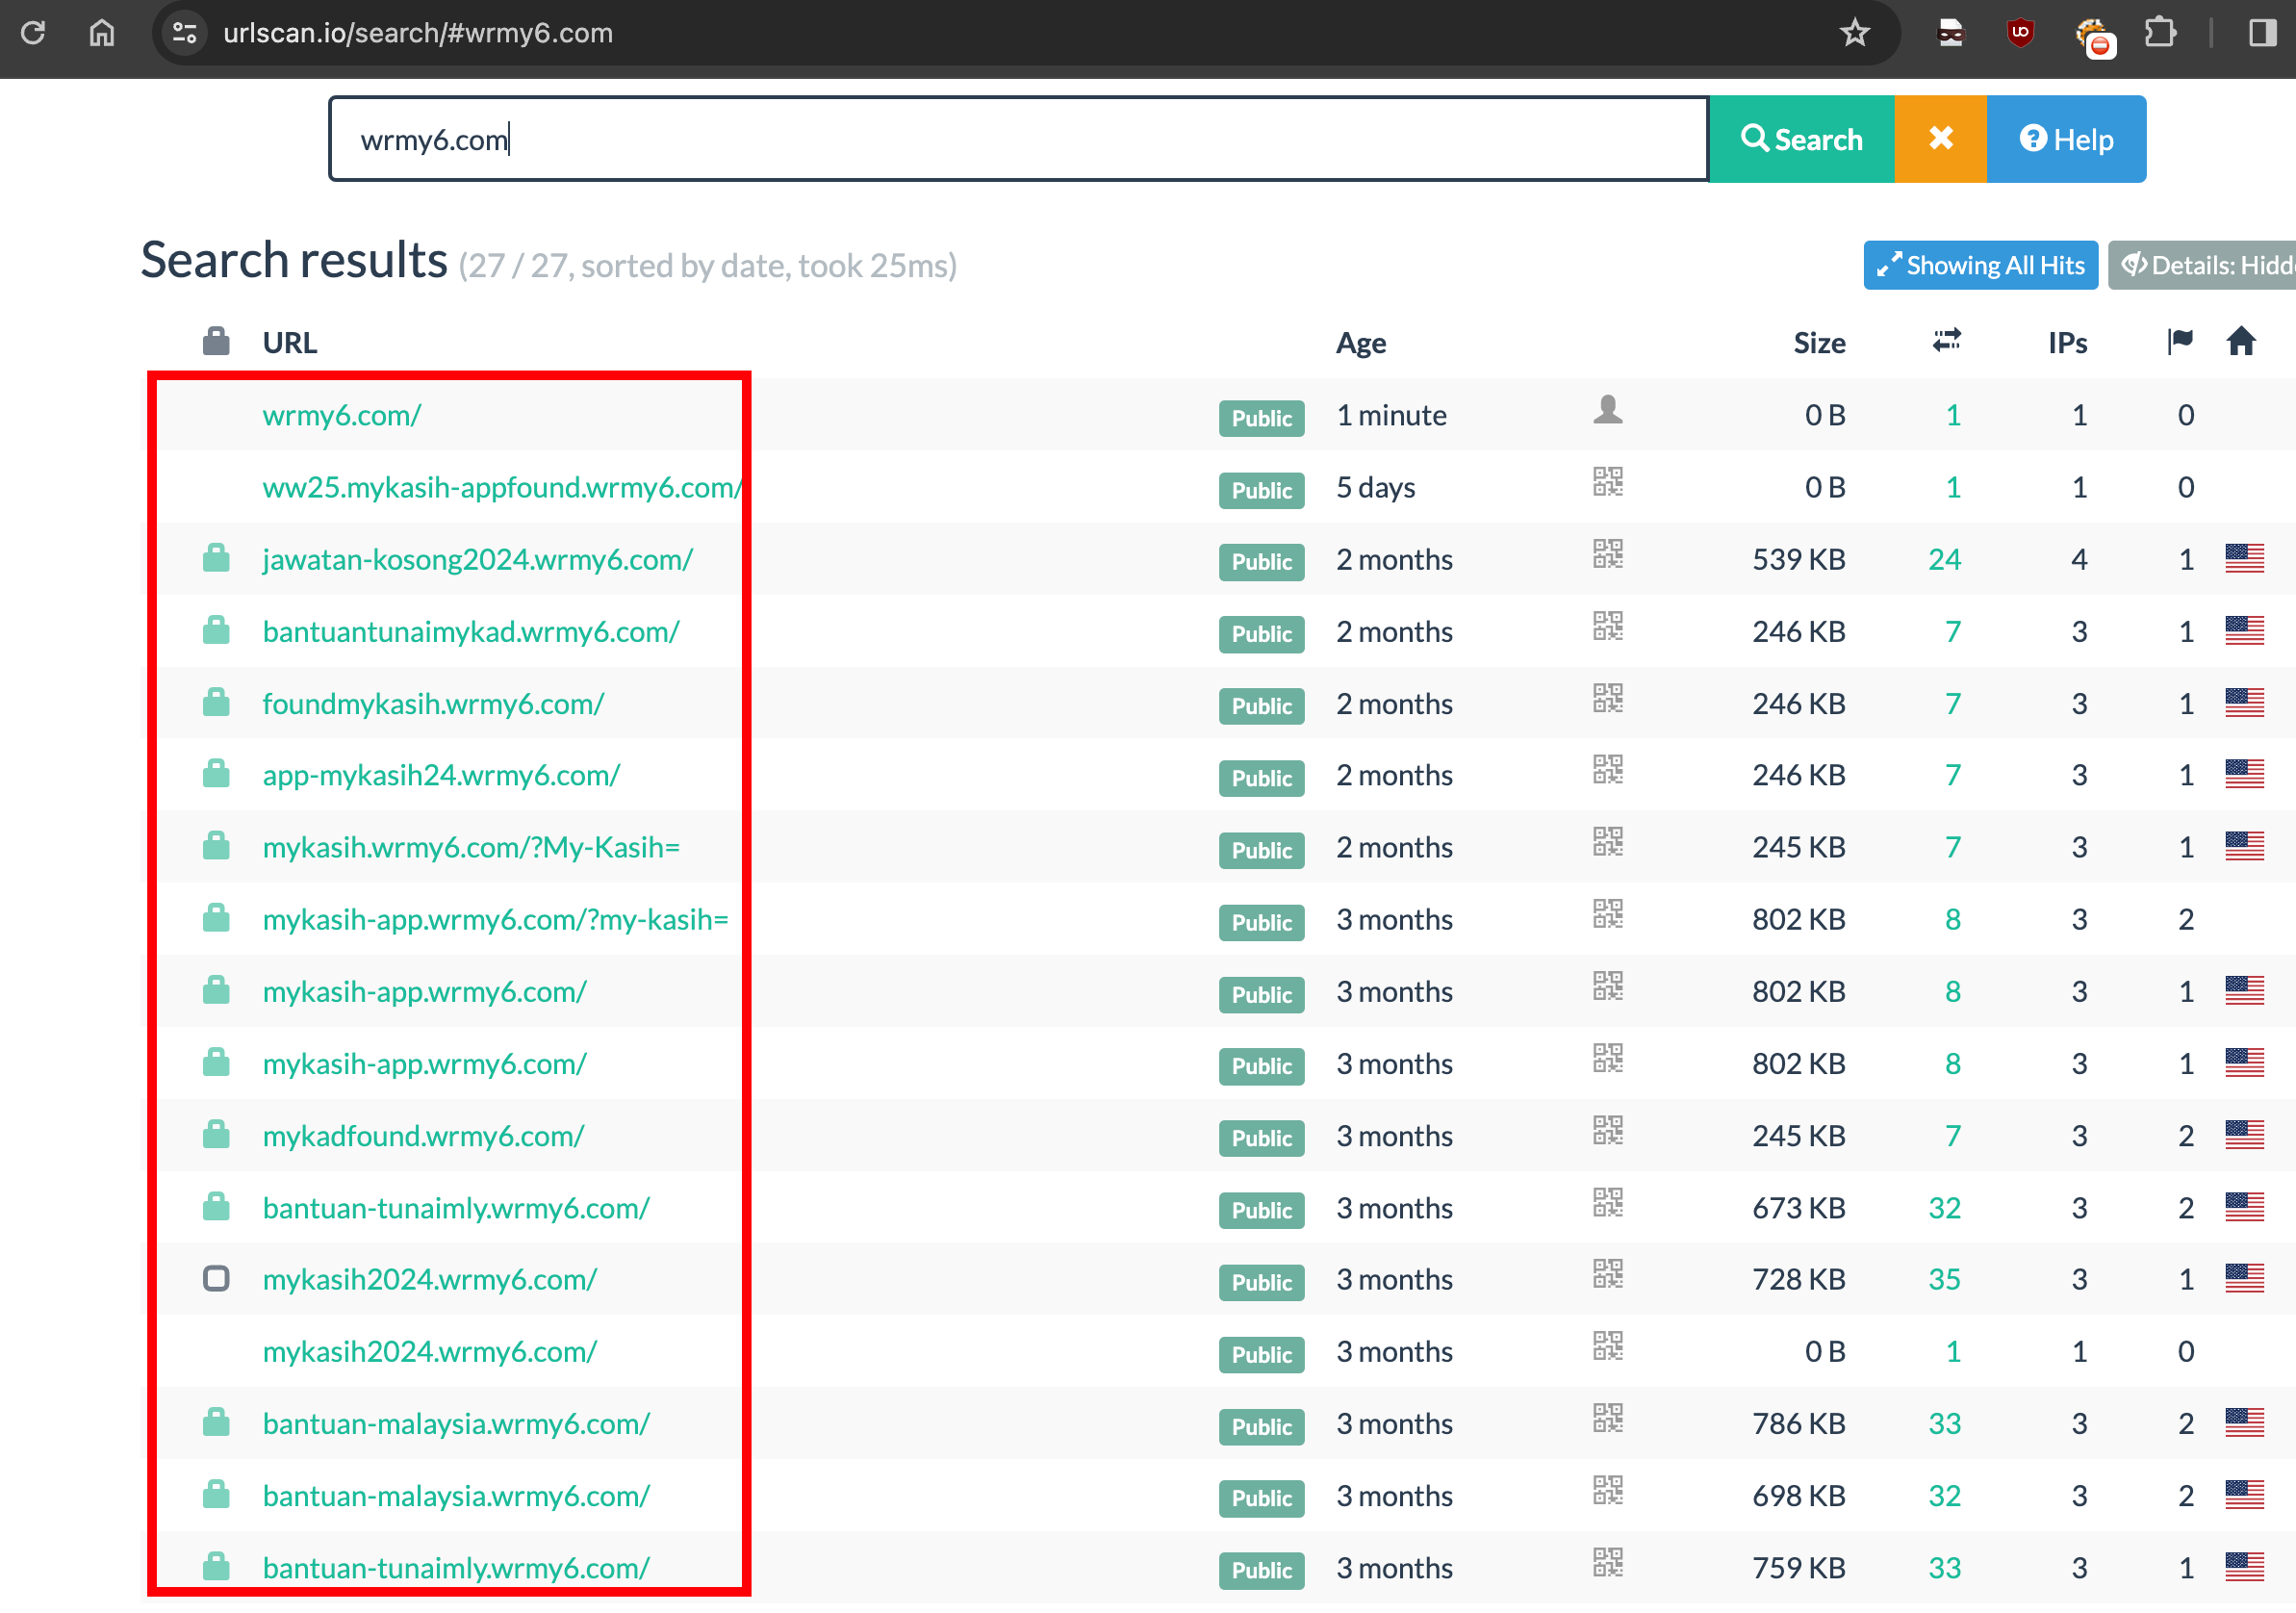The width and height of the screenshot is (2296, 1613).
Task: Toggle the Showing All Hits button
Action: coord(1979,265)
